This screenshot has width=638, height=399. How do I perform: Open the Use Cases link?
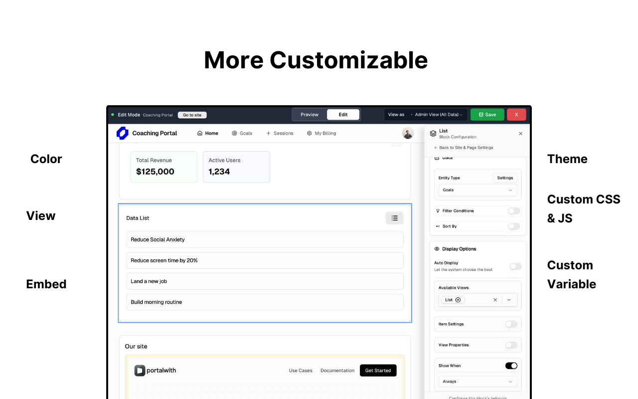point(301,371)
